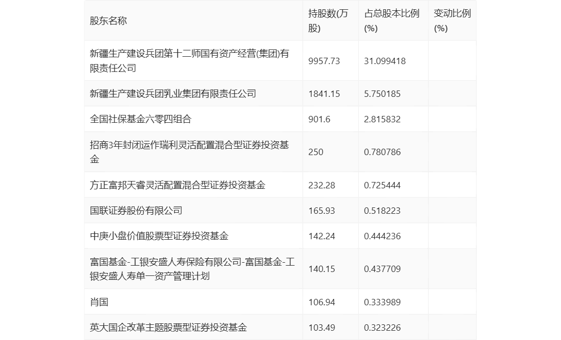The width and height of the screenshot is (561, 340).
Task: Click share count 140.15
Action: (322, 269)
